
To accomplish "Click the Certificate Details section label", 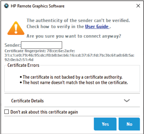I will [x=27, y=101].
